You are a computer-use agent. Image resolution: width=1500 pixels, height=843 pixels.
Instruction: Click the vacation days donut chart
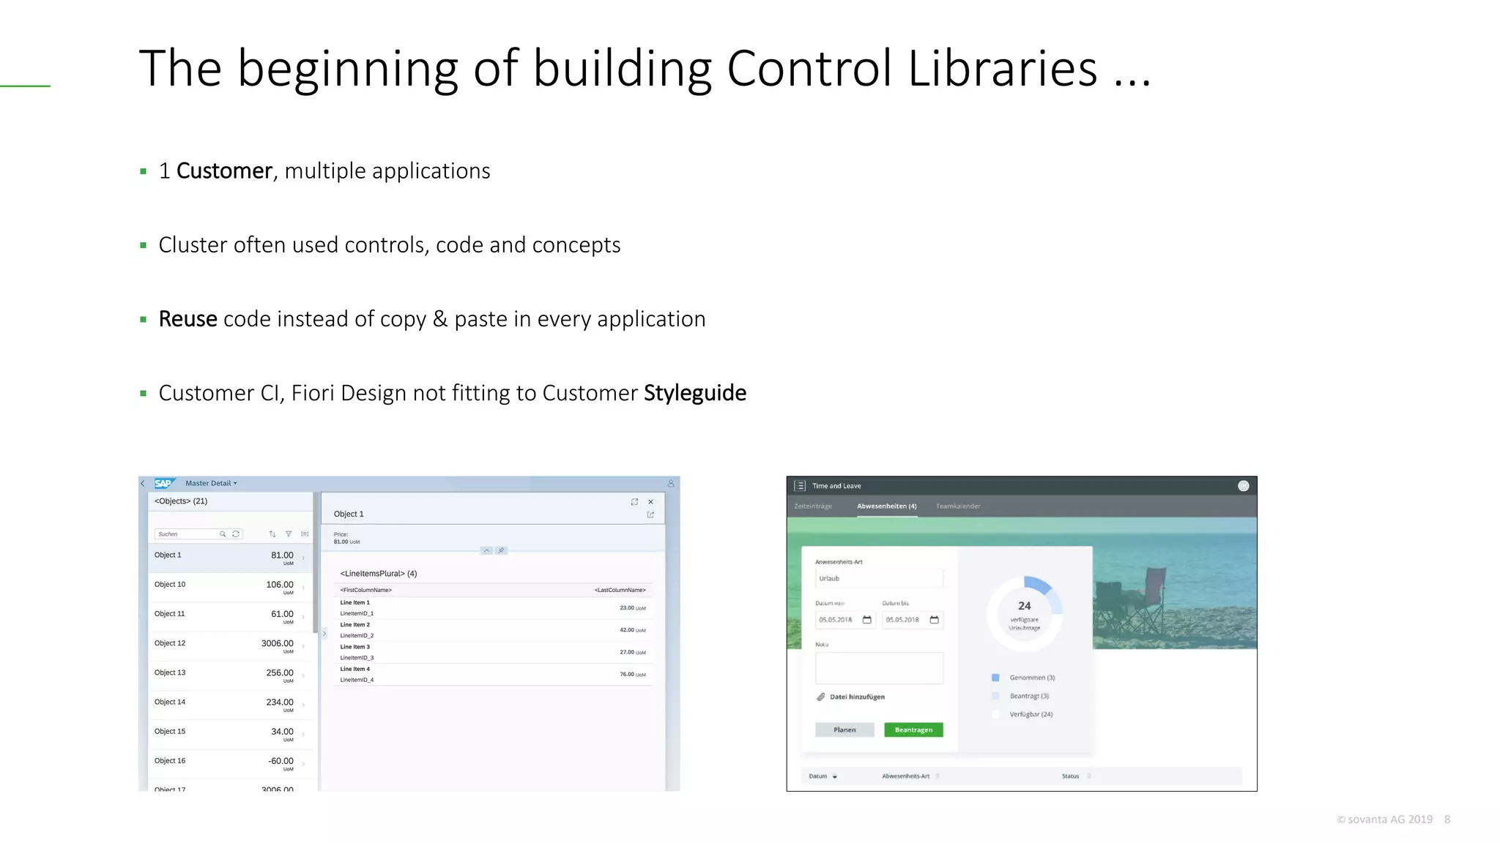[1024, 613]
